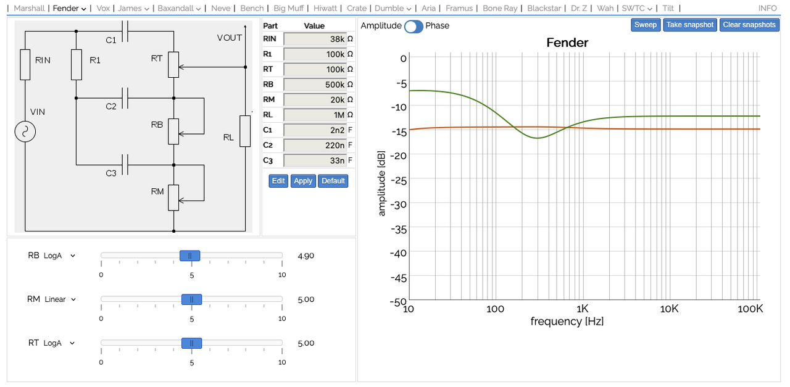Click the 'Part' column header
The width and height of the screenshot is (790, 387).
pyautogui.click(x=270, y=26)
